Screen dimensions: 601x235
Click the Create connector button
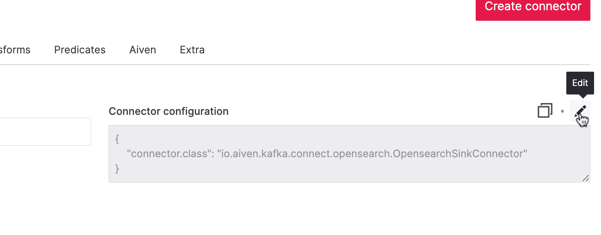click(x=532, y=6)
